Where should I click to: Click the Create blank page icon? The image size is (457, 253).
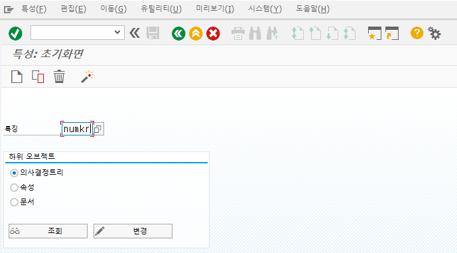17,77
